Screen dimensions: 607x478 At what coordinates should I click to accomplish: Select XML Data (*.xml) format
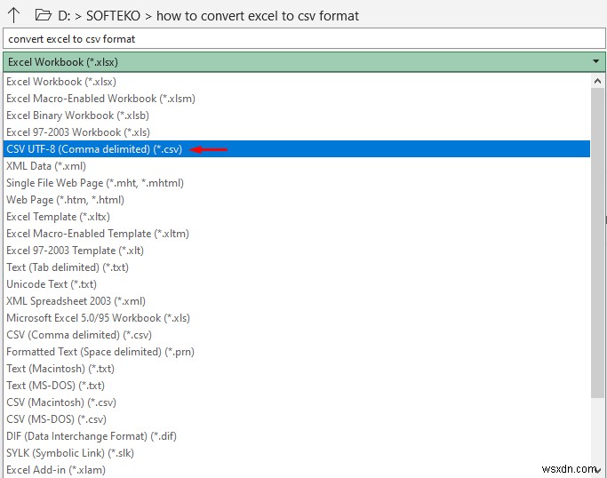point(297,166)
